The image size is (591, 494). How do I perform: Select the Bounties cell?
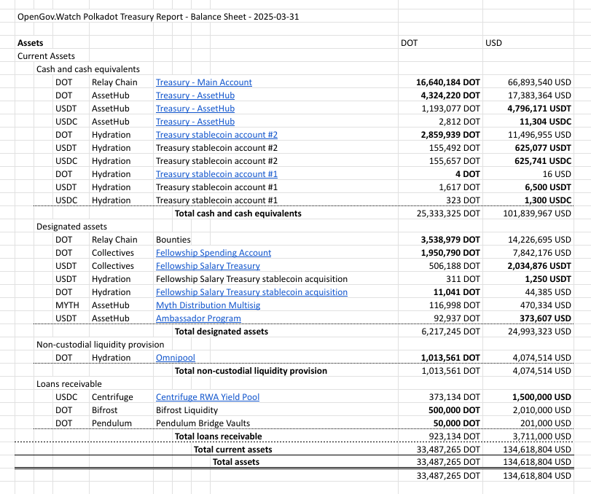point(173,240)
